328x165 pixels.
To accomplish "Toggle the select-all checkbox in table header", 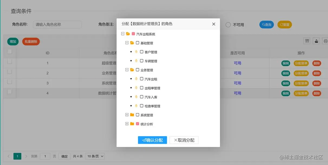I will tap(9, 52).
